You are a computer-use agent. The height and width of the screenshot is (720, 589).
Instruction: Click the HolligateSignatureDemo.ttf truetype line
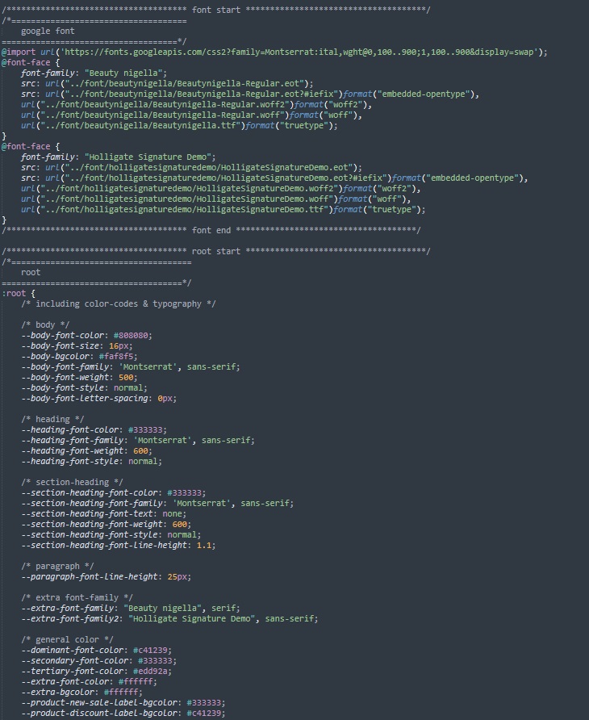(x=223, y=209)
